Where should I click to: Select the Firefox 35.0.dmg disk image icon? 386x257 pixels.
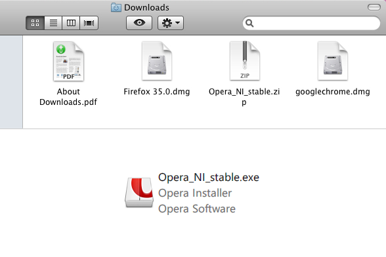point(157,61)
